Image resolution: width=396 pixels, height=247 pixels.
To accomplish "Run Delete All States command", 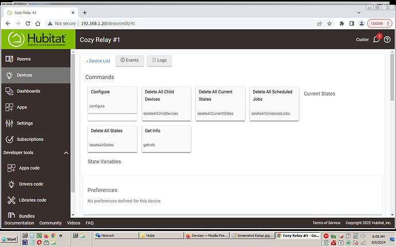I will (112, 139).
